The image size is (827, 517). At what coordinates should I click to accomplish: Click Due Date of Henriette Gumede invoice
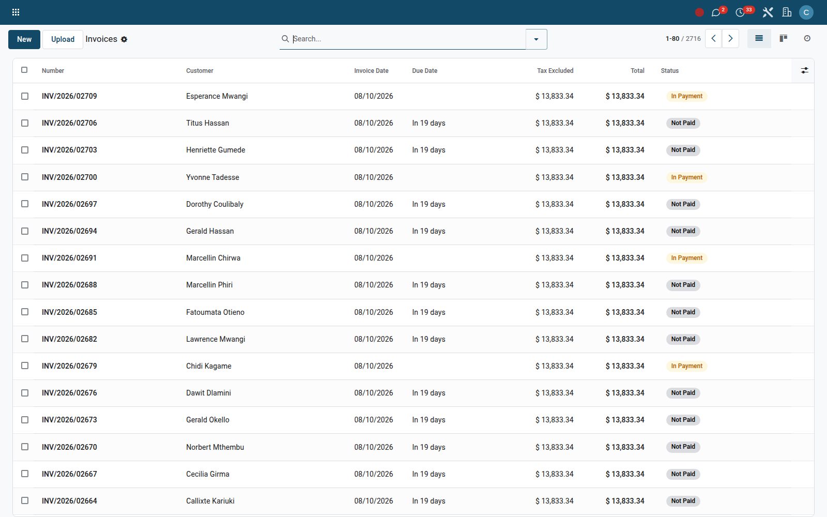(428, 150)
